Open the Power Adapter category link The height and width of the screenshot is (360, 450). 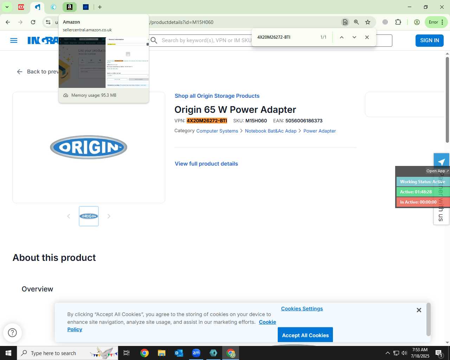pos(320,131)
